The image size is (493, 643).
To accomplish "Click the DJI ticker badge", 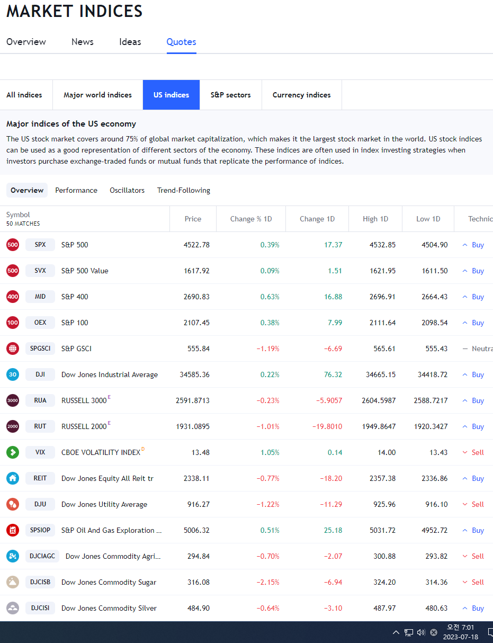I will [40, 374].
